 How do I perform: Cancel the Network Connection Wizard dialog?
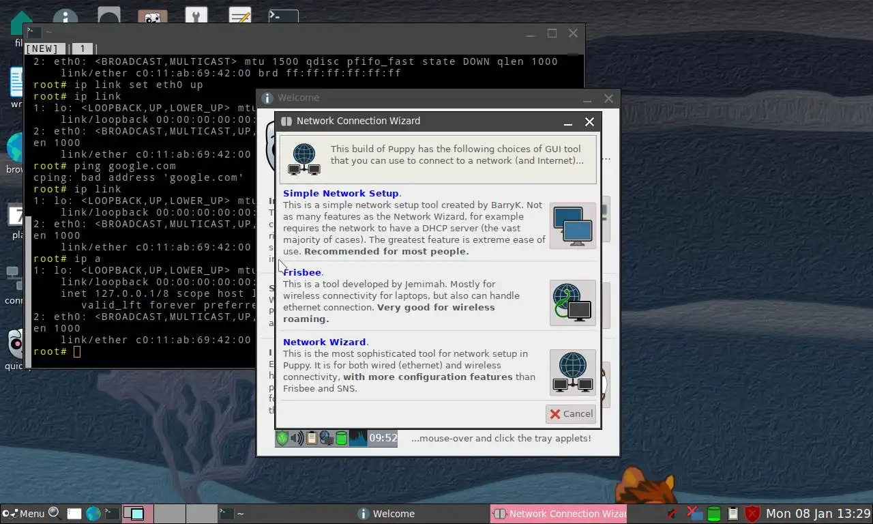pyautogui.click(x=572, y=413)
